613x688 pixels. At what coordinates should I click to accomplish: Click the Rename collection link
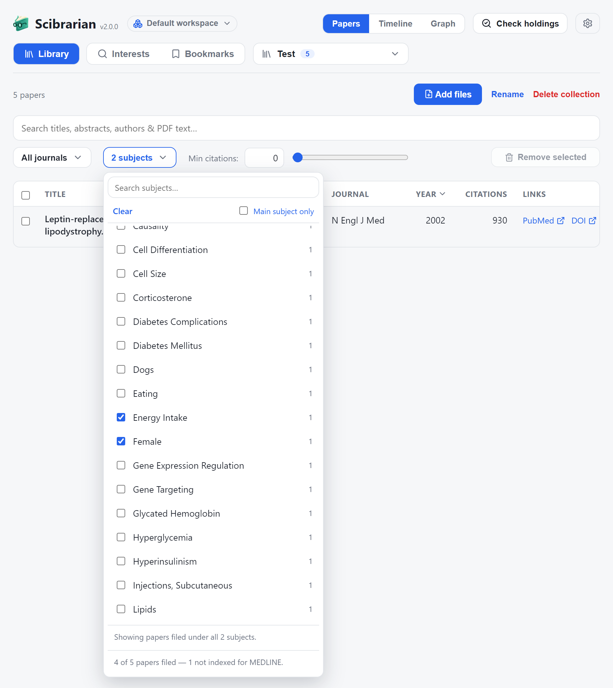507,94
